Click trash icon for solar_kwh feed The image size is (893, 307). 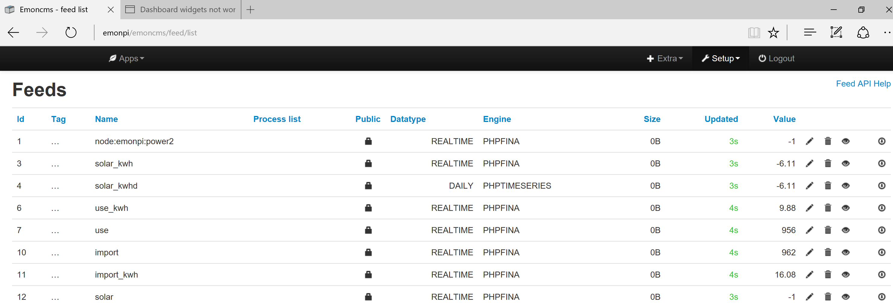tap(828, 163)
